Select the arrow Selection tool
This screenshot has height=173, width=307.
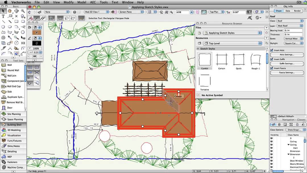click(x=3, y=11)
